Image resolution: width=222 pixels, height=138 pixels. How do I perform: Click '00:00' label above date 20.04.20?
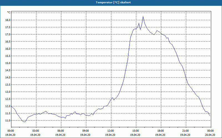click(x=211, y=131)
